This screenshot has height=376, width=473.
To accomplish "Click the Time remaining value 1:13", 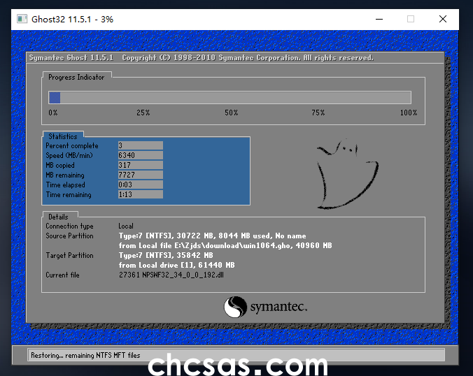I will point(140,194).
